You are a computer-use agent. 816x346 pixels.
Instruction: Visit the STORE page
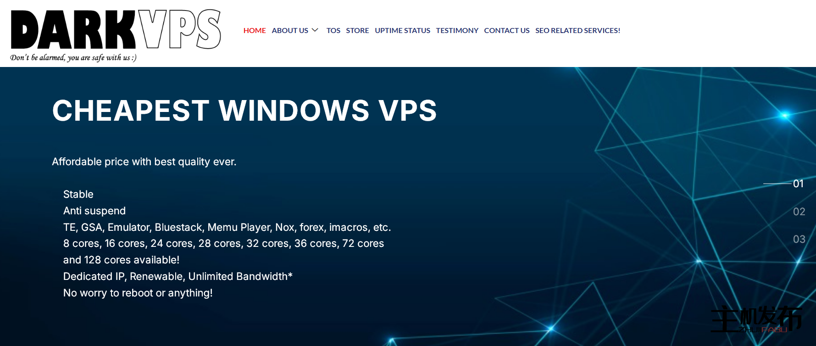click(357, 30)
